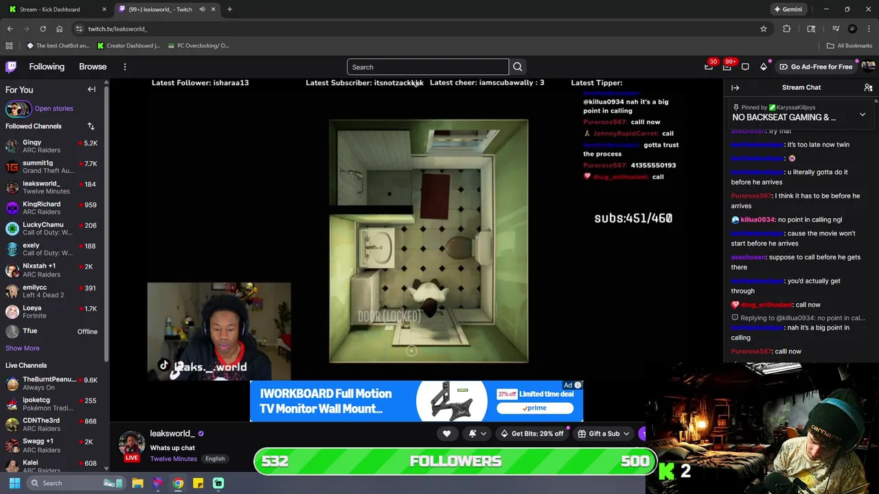Click the Windows Start button
This screenshot has height=494, width=879.
click(x=14, y=483)
